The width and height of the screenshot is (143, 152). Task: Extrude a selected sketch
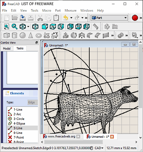click(x=66, y=35)
